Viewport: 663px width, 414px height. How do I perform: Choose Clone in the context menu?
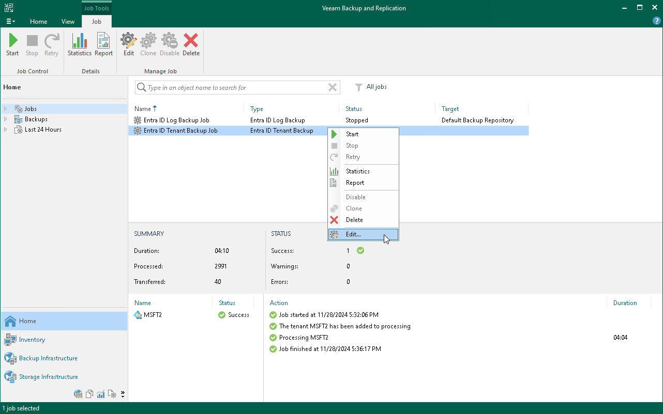click(x=363, y=209)
